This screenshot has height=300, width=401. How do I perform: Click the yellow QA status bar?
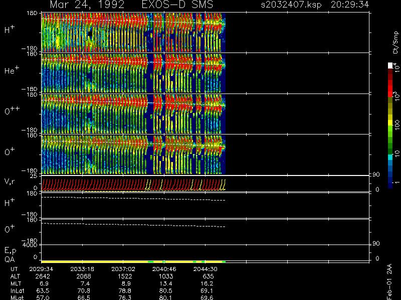click(x=133, y=261)
